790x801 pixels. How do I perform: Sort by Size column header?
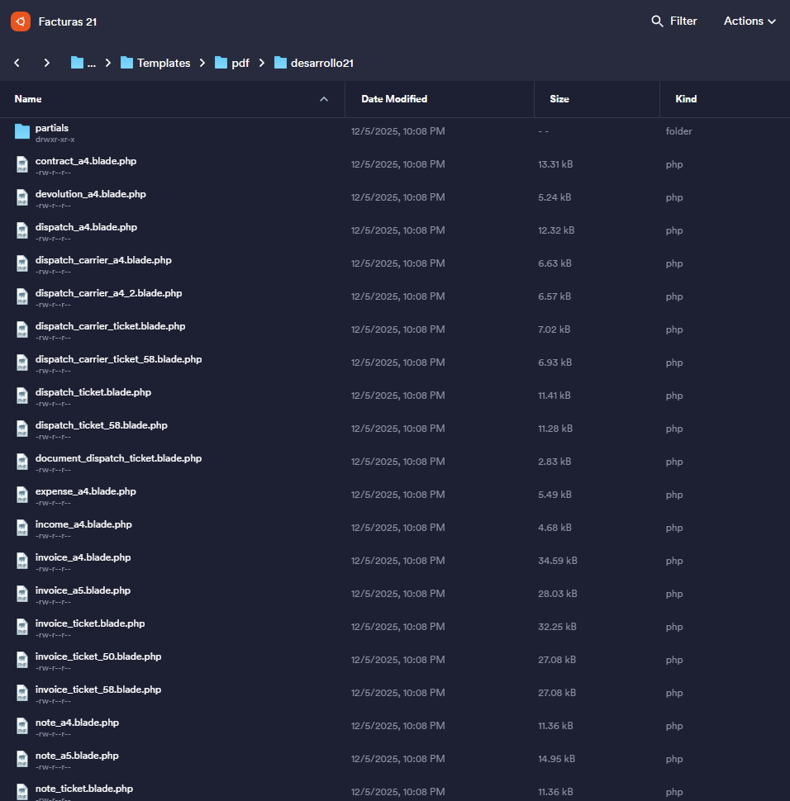pos(559,99)
